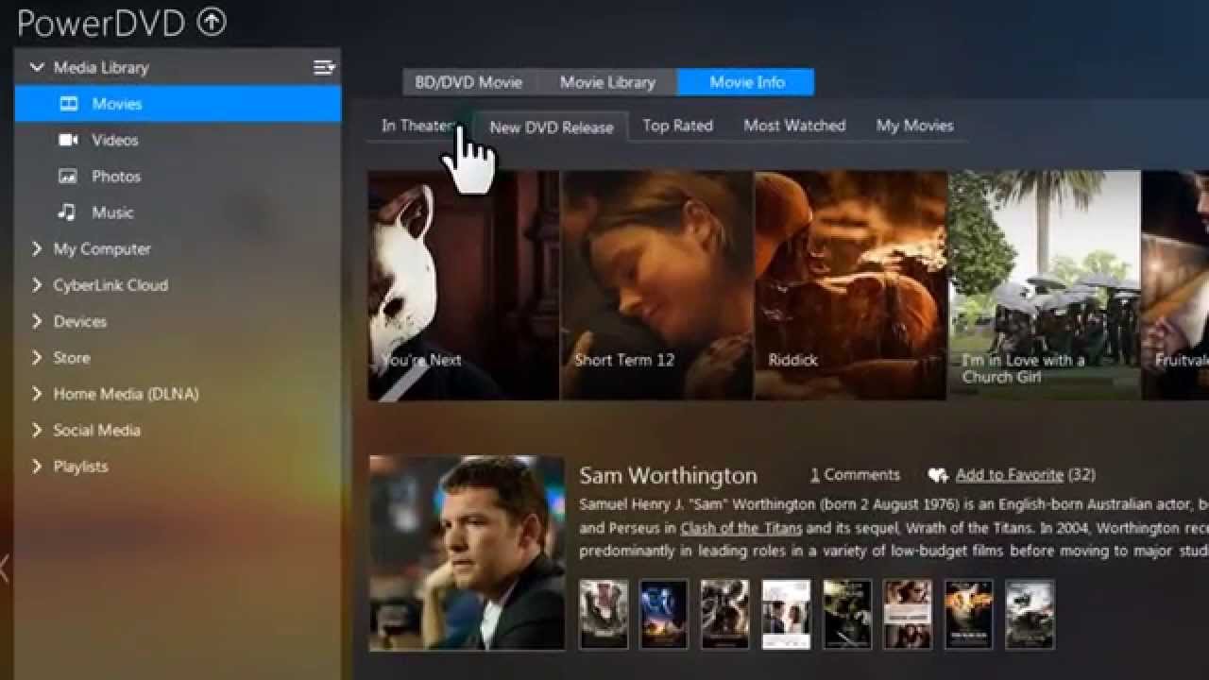Click the Music note icon in sidebar
The width and height of the screenshot is (1209, 680).
pyautogui.click(x=67, y=212)
